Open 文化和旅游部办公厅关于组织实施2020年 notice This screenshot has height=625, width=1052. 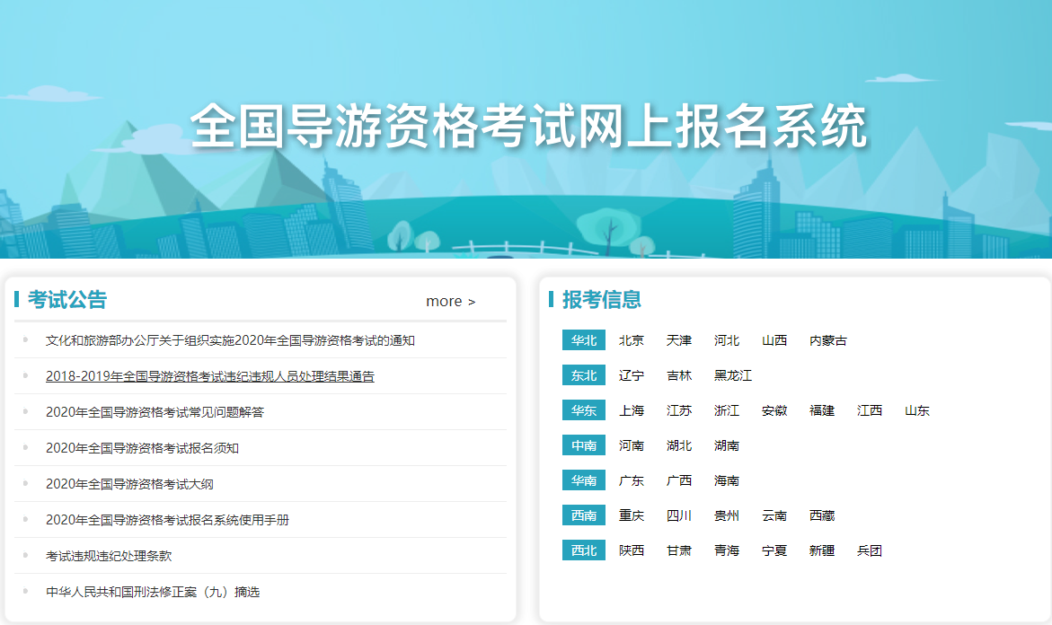pos(230,340)
